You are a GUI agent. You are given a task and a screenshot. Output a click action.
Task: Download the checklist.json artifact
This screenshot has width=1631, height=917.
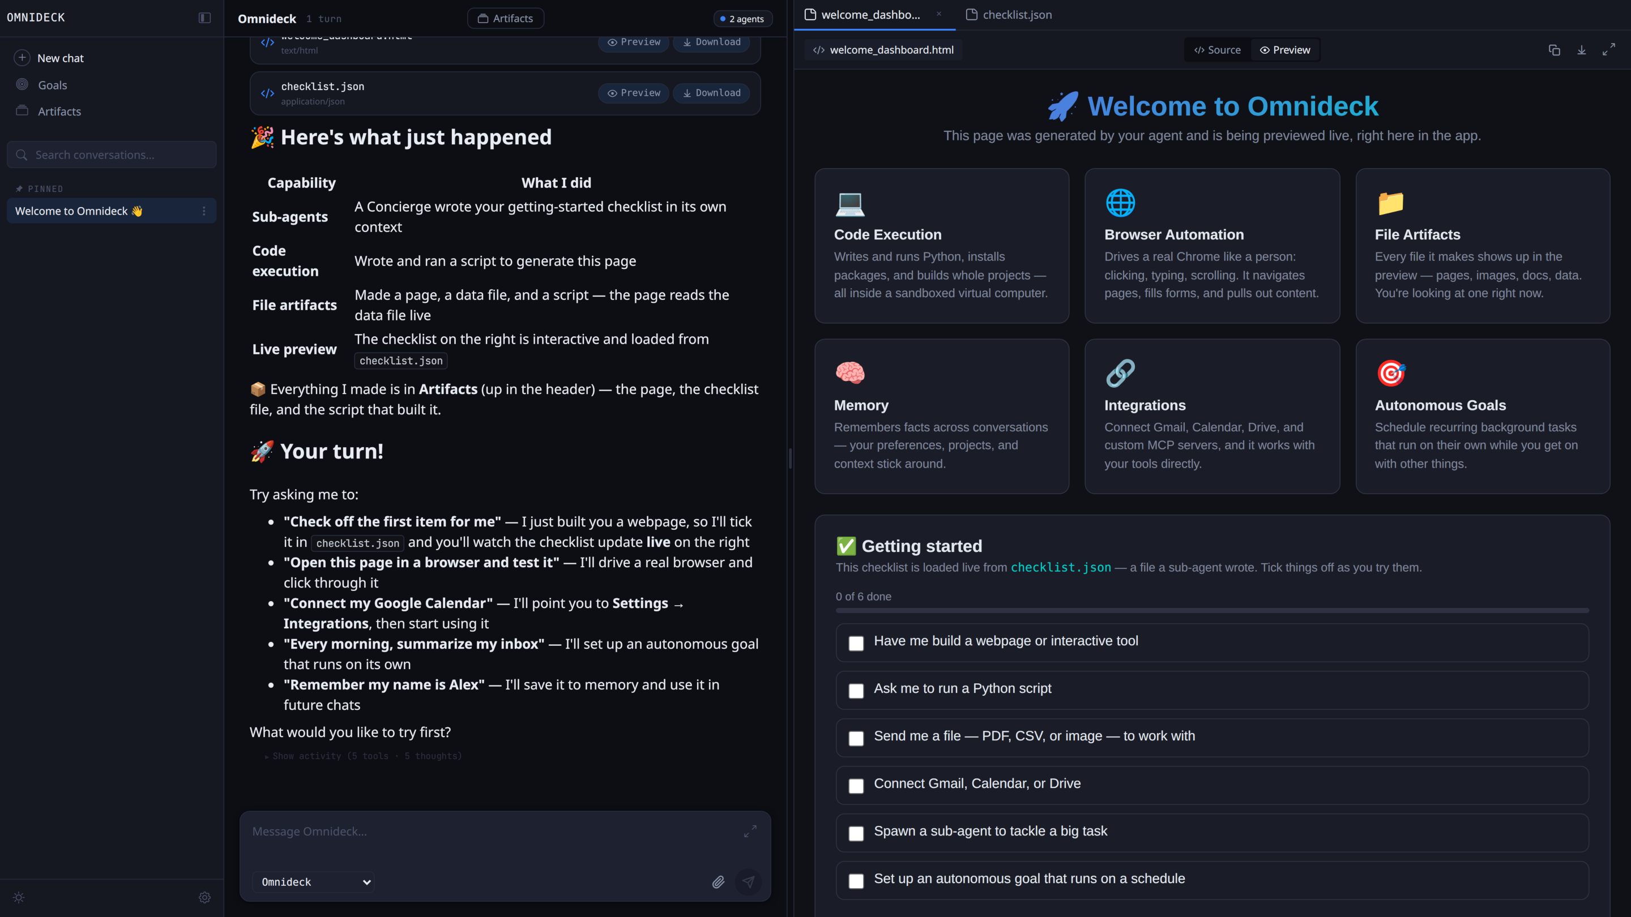click(712, 93)
